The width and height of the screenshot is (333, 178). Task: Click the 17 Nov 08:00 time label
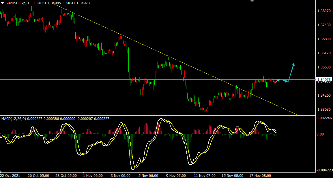coord(260,176)
